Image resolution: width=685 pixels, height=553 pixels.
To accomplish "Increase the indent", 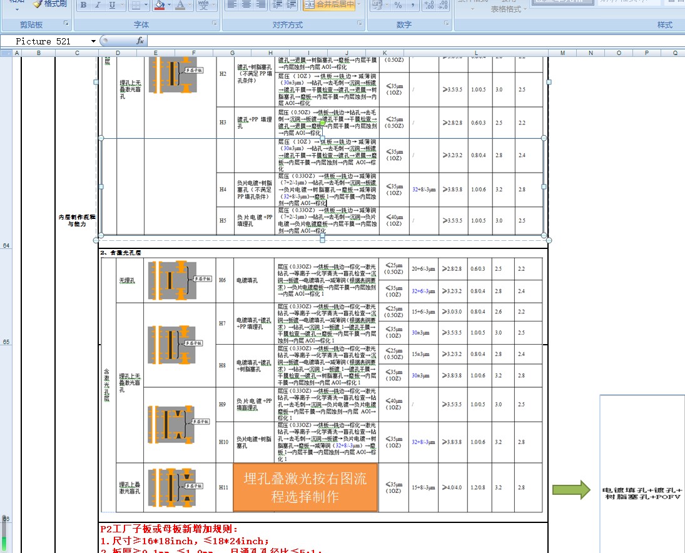I will [292, 5].
